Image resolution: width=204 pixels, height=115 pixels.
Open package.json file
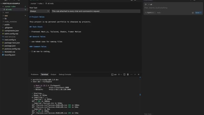tap(10, 46)
